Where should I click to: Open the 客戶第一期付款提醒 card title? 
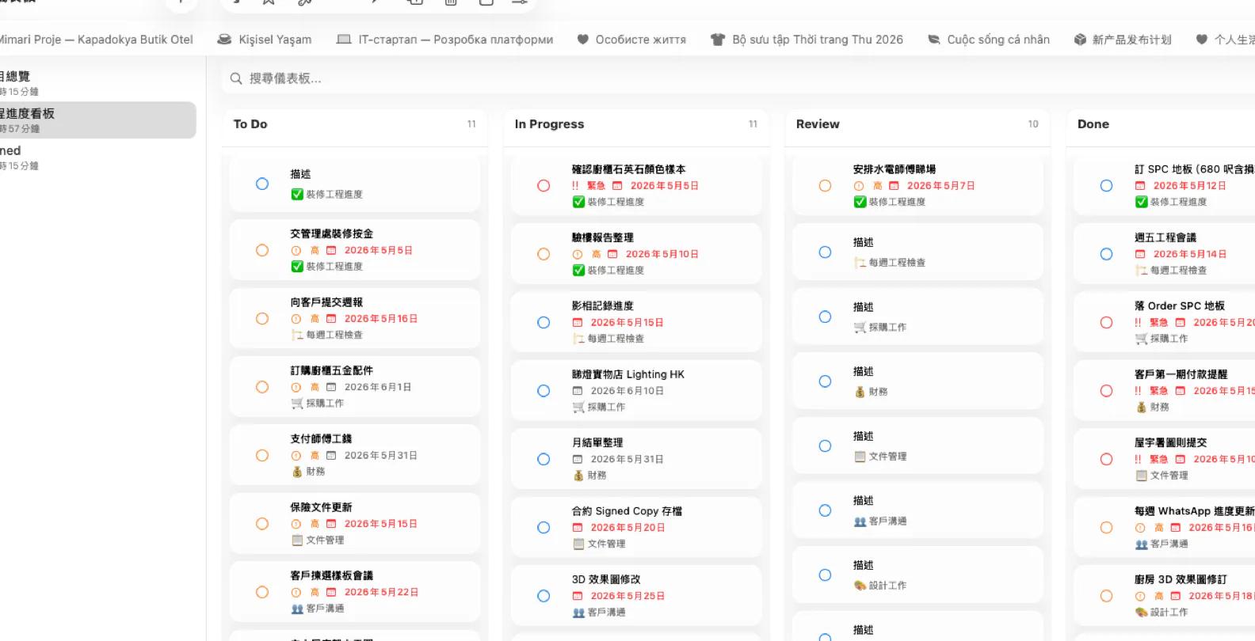click(x=1181, y=374)
